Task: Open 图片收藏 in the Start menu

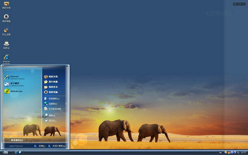Action: [51, 82]
